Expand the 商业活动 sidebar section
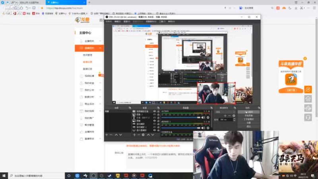Image resolution: width=318 pixels, height=179 pixels. click(x=100, y=104)
